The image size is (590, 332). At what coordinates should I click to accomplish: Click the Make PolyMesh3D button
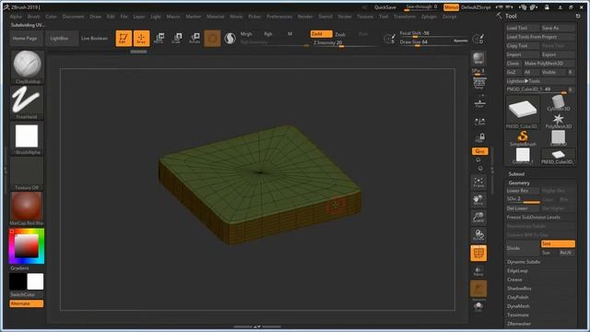tap(549, 64)
